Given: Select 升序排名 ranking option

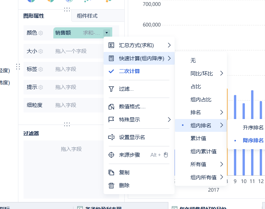Looking at the screenshot, I should (x=253, y=127).
